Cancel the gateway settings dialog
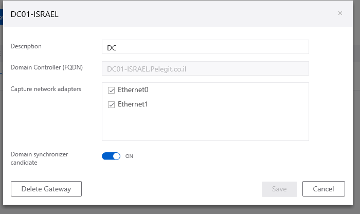360x214 pixels. (323, 189)
